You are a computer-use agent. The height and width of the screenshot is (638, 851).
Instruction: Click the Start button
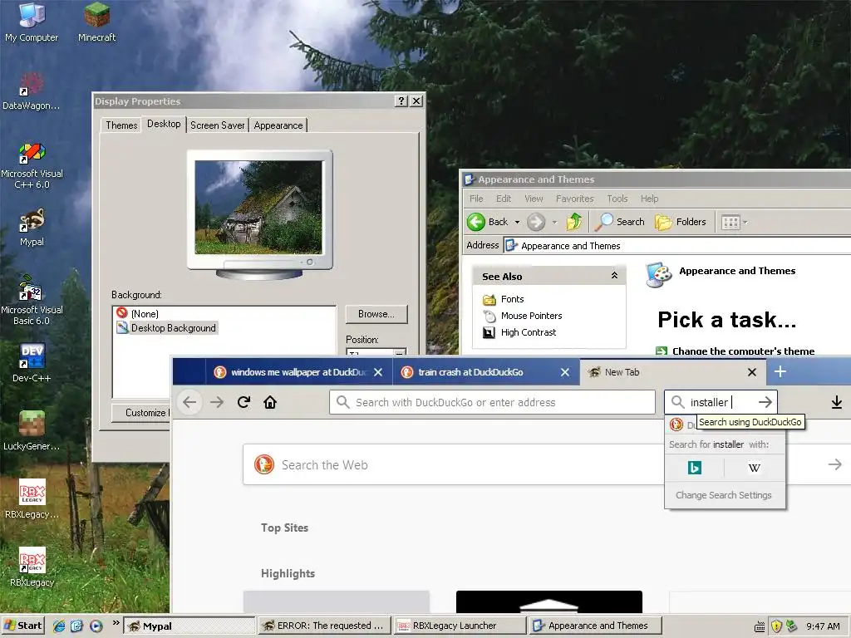(x=22, y=626)
